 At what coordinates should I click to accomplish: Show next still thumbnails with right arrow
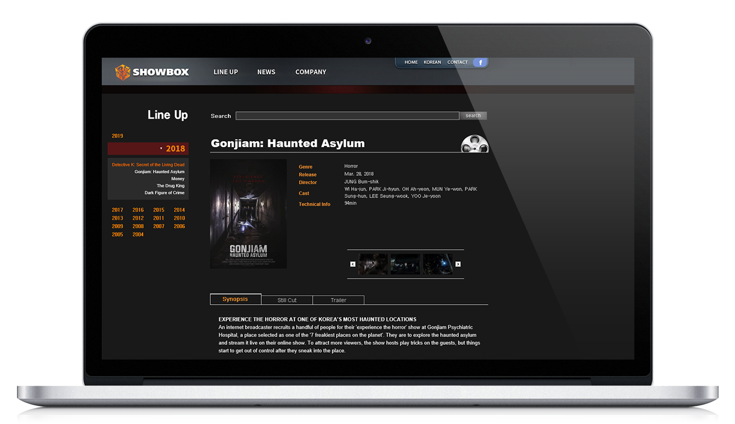(x=458, y=264)
